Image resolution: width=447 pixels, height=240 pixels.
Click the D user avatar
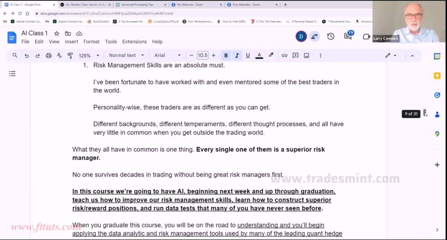click(301, 37)
